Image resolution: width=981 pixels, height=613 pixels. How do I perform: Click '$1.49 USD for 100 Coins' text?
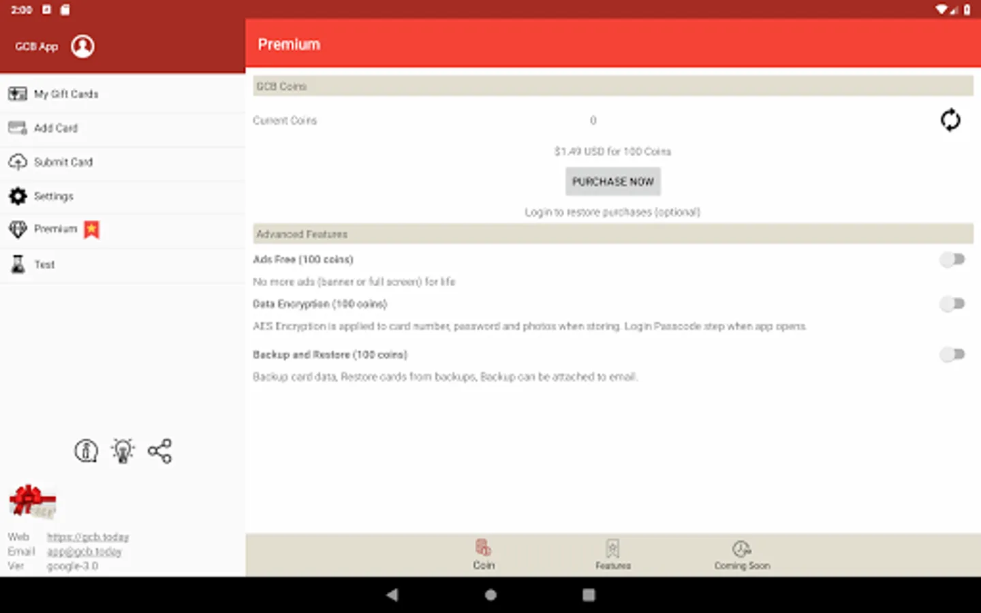(612, 151)
